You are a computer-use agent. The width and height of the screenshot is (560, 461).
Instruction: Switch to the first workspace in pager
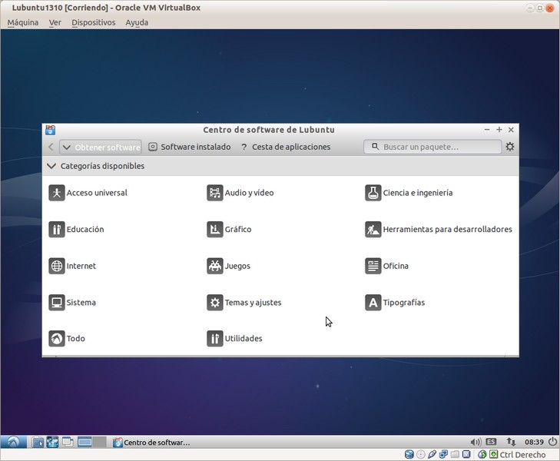coord(84,443)
